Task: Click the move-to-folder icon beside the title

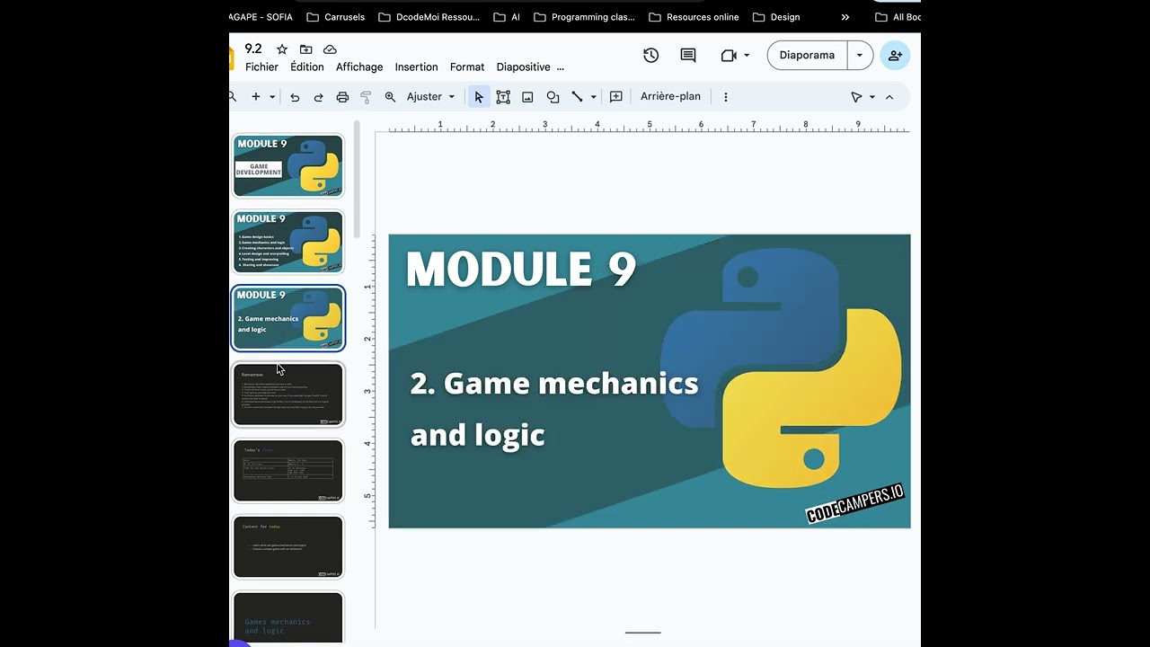Action: tap(306, 49)
